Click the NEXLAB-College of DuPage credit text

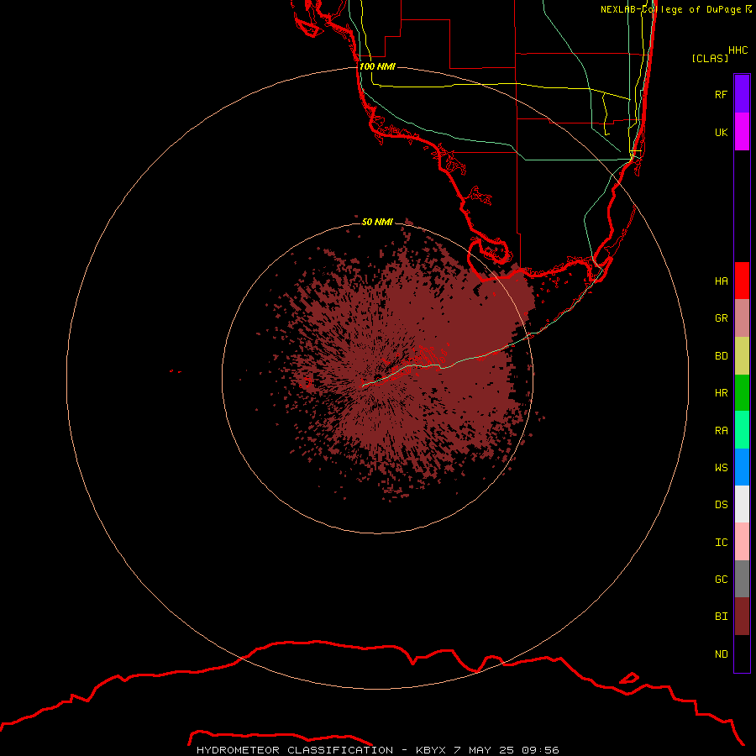click(670, 9)
